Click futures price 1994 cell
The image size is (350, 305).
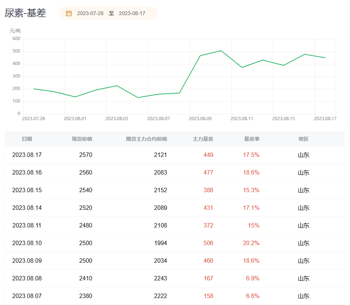(160, 243)
